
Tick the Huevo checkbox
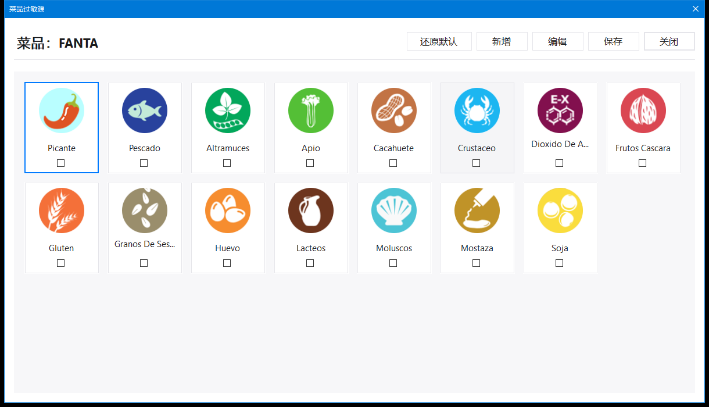point(227,263)
